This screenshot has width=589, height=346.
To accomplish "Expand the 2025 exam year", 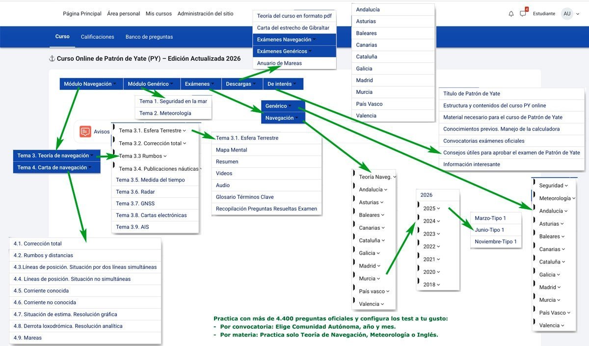I will point(431,208).
